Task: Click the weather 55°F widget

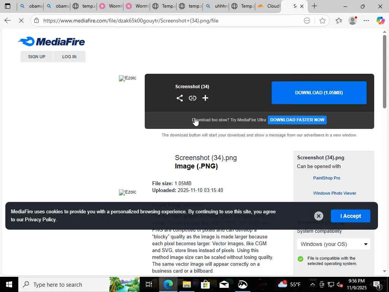Action: click(x=289, y=284)
